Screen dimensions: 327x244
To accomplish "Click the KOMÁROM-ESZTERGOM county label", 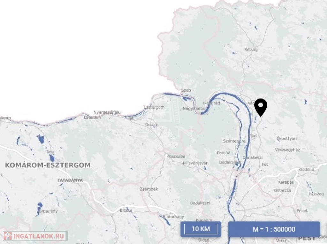I will pyautogui.click(x=48, y=165).
